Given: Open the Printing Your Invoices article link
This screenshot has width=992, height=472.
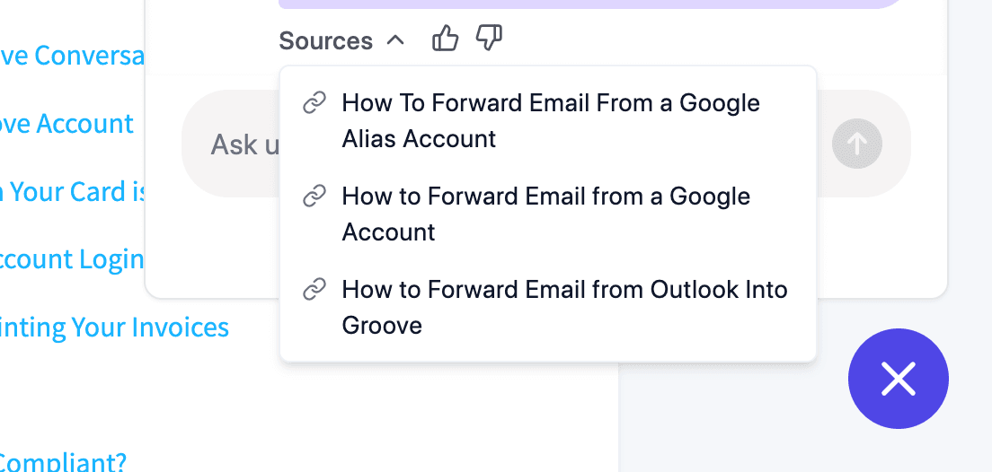Looking at the screenshot, I should point(114,328).
